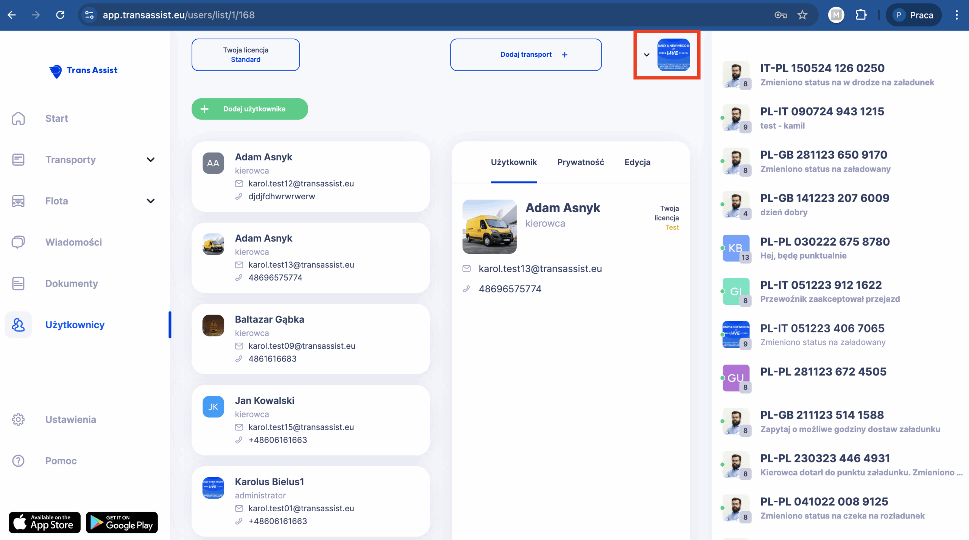Open Ustawienia gear icon

coord(18,419)
